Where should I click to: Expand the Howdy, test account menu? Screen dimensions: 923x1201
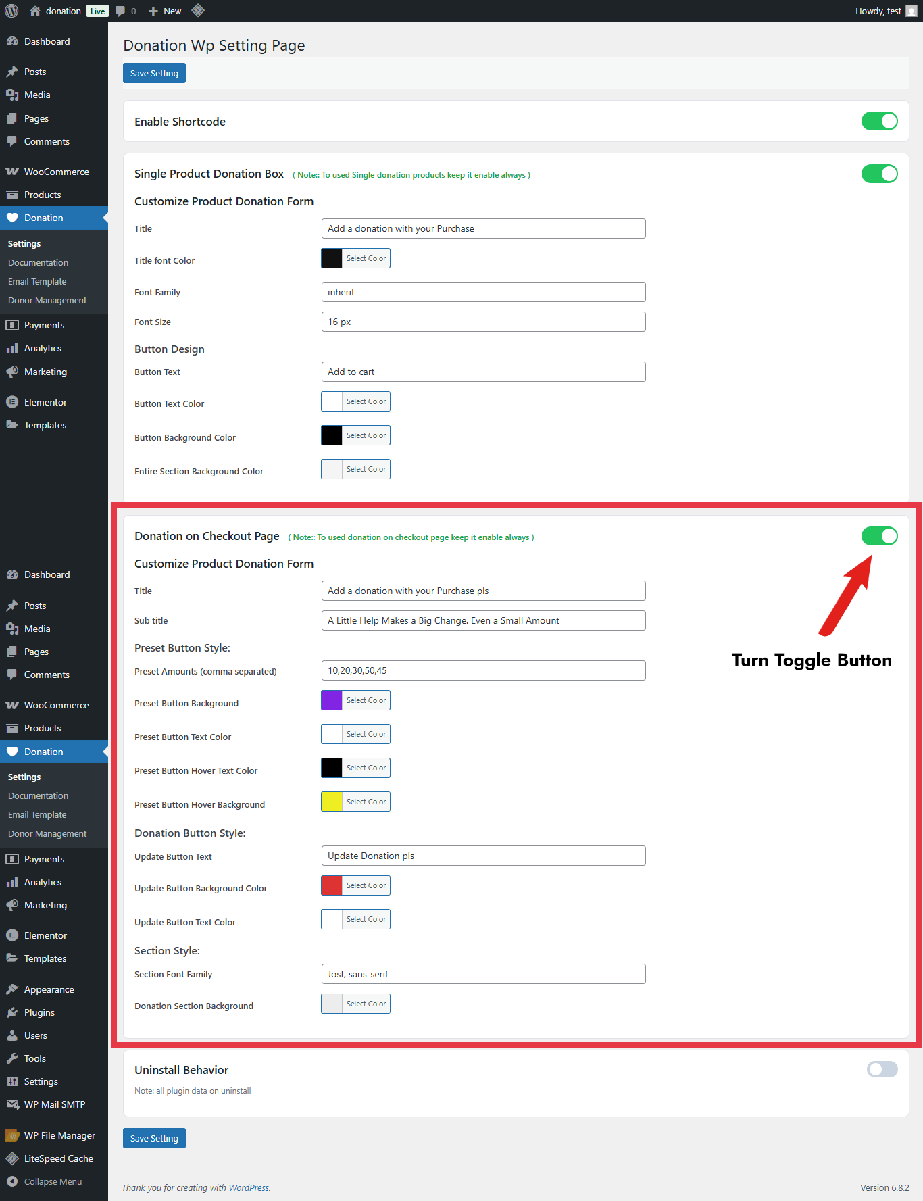(x=878, y=11)
